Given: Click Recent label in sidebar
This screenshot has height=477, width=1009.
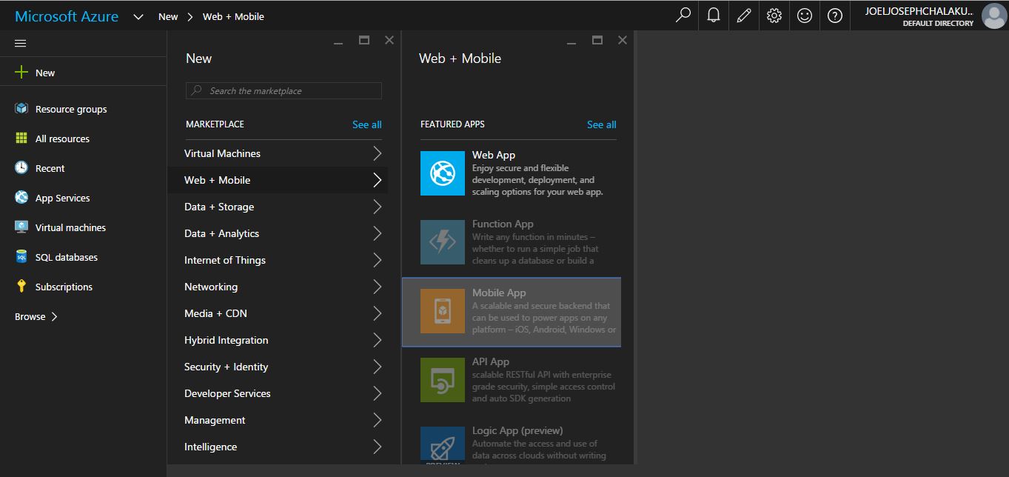Looking at the screenshot, I should (50, 168).
